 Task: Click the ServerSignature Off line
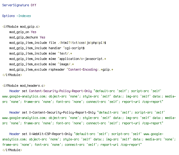click(19, 5)
